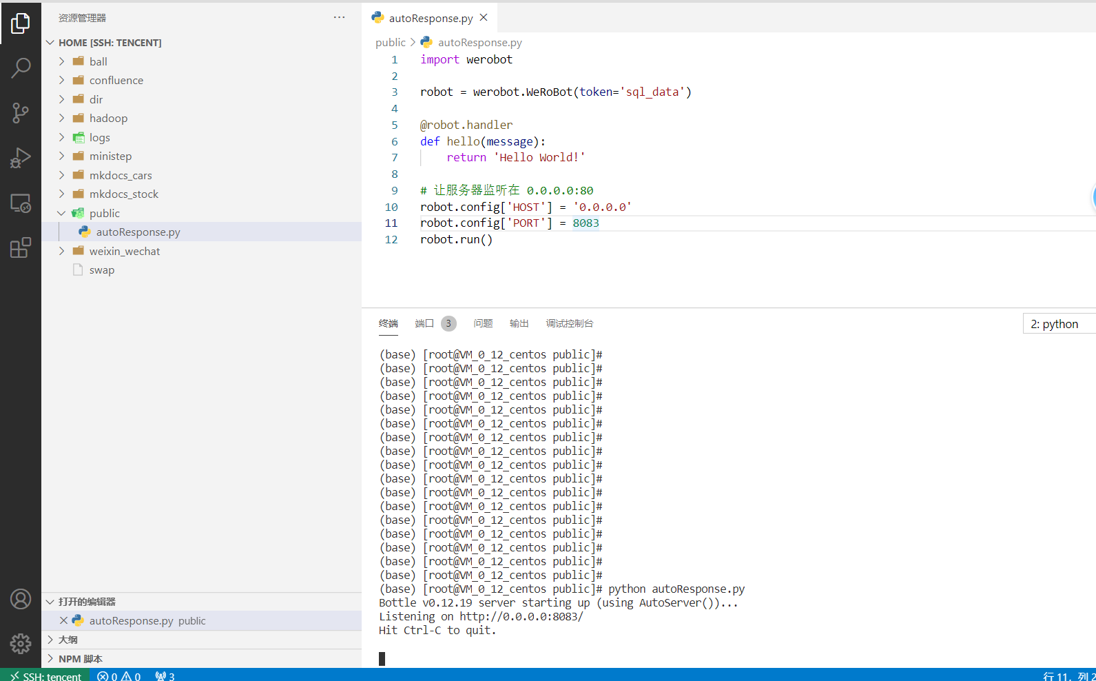Close autoResponse.py in open editors list
The width and height of the screenshot is (1096, 681).
coord(63,620)
